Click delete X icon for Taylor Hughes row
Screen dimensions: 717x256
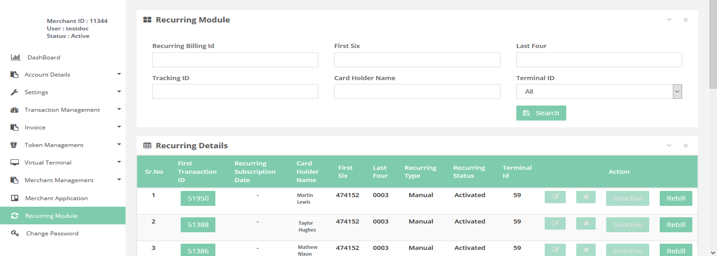pos(586,224)
